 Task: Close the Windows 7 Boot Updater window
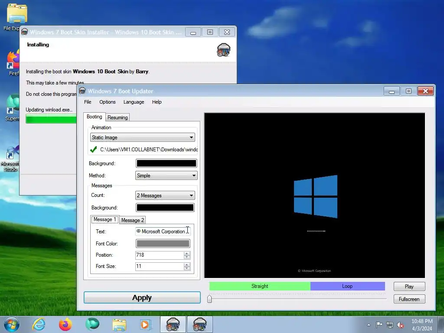(425, 91)
